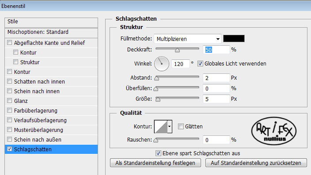Click the Größe slider handle
The image size is (311, 175).
(158, 99)
